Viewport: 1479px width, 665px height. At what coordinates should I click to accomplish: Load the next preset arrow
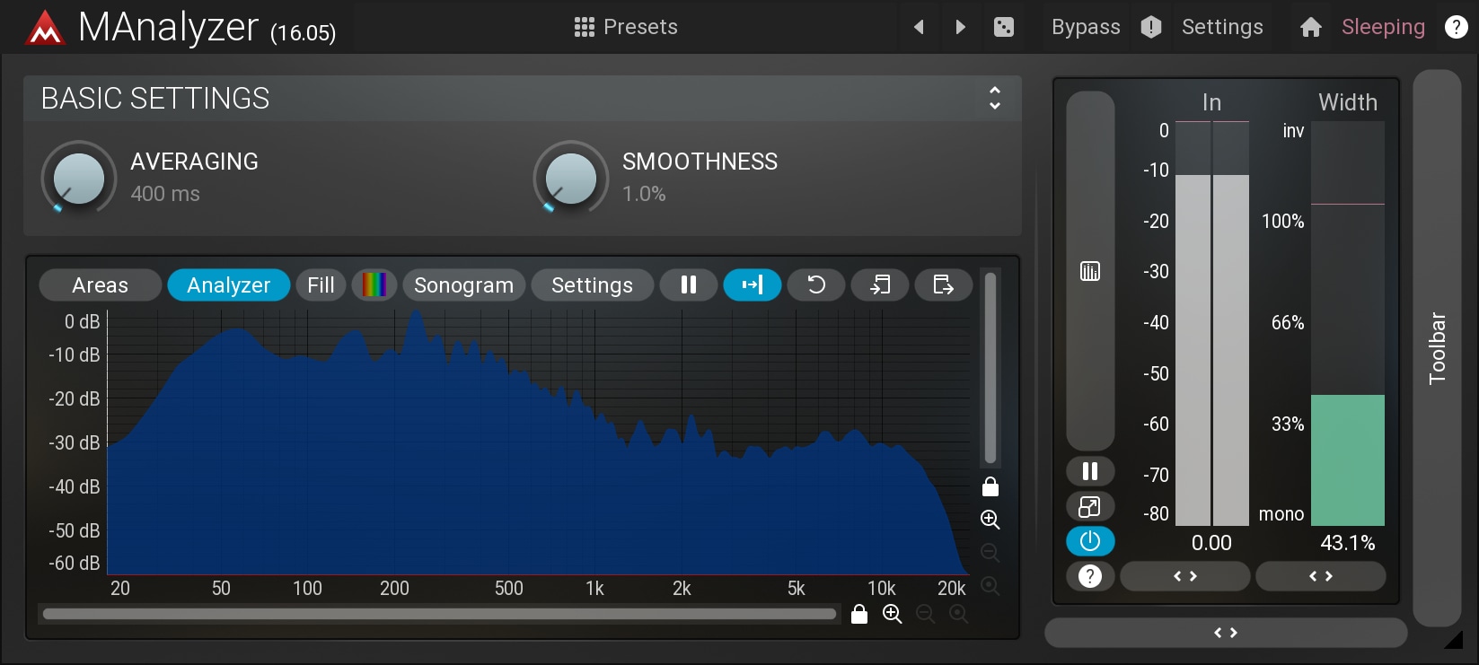[961, 27]
